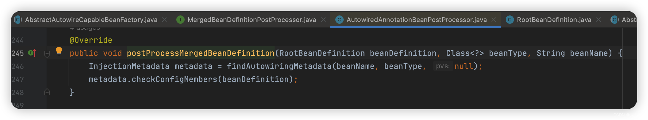Click line number 245 in gutter
This screenshot has width=648, height=120.
point(18,53)
